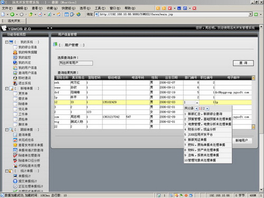Click the checkmark icon for 未完成任务
Screen dimensions: 264x198
pos(15,140)
